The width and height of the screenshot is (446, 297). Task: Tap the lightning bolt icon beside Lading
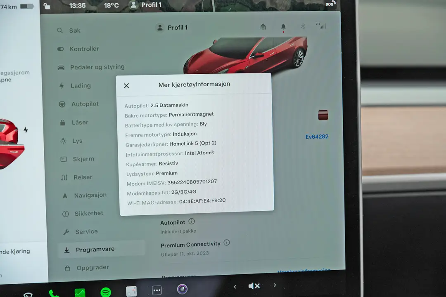[x=62, y=86]
